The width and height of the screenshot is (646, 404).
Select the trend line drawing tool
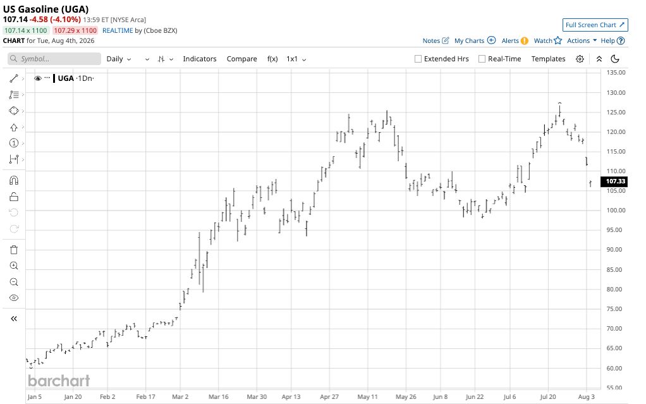click(14, 78)
